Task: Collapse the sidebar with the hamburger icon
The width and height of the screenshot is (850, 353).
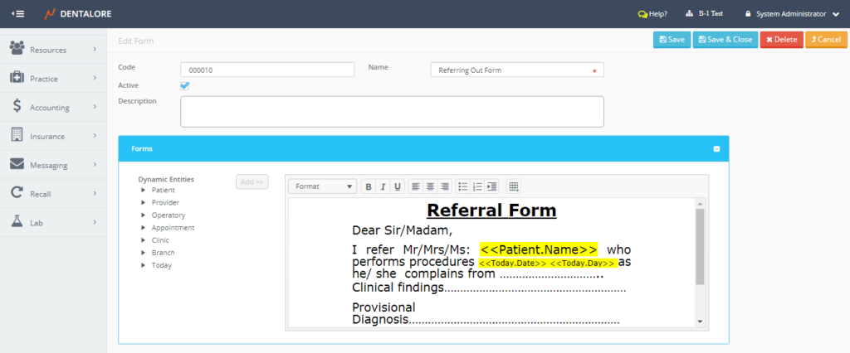Action: 17,14
